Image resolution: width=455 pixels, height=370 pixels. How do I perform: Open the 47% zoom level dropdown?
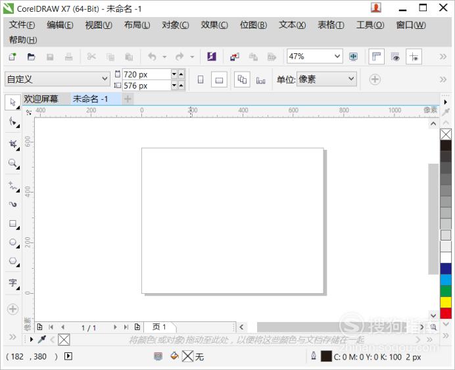(x=337, y=56)
